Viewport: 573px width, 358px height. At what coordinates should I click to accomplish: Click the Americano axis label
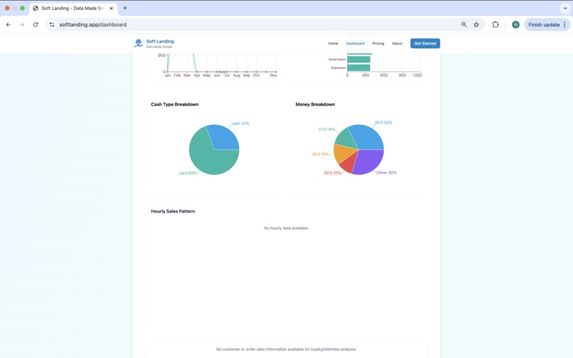337,59
